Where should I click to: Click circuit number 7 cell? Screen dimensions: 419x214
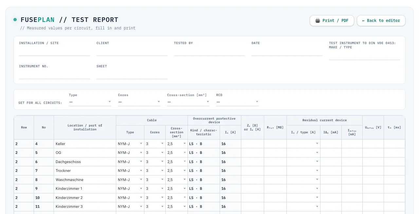pyautogui.click(x=44, y=171)
